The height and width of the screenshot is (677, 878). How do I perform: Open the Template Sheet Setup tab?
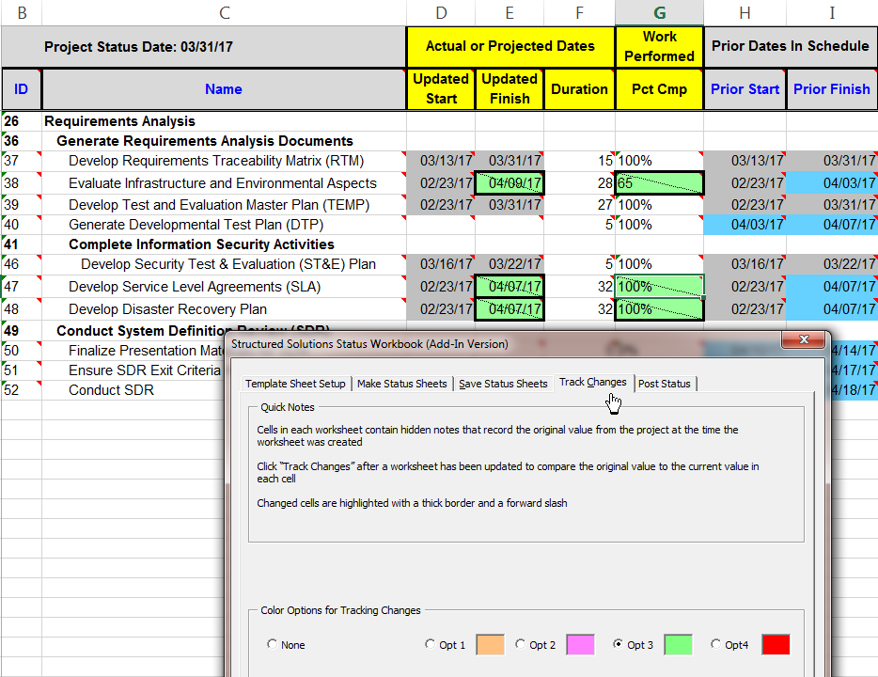point(296,384)
